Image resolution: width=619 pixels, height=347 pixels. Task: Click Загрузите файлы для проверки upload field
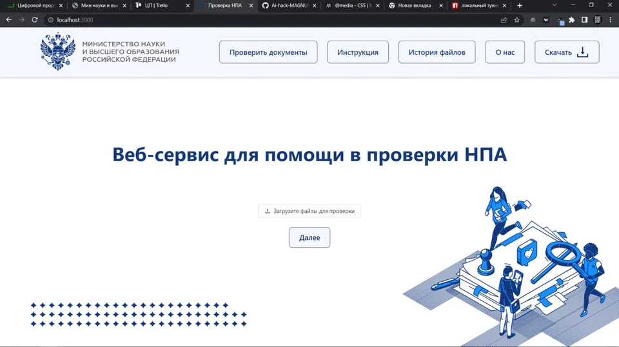point(309,211)
